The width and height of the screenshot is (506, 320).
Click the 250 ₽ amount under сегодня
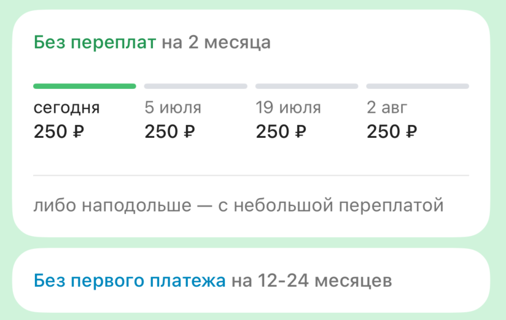[59, 132]
